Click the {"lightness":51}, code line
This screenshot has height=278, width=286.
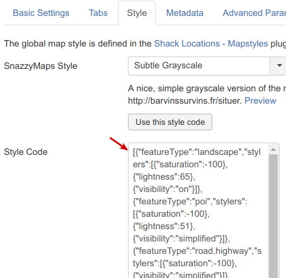click(x=164, y=226)
